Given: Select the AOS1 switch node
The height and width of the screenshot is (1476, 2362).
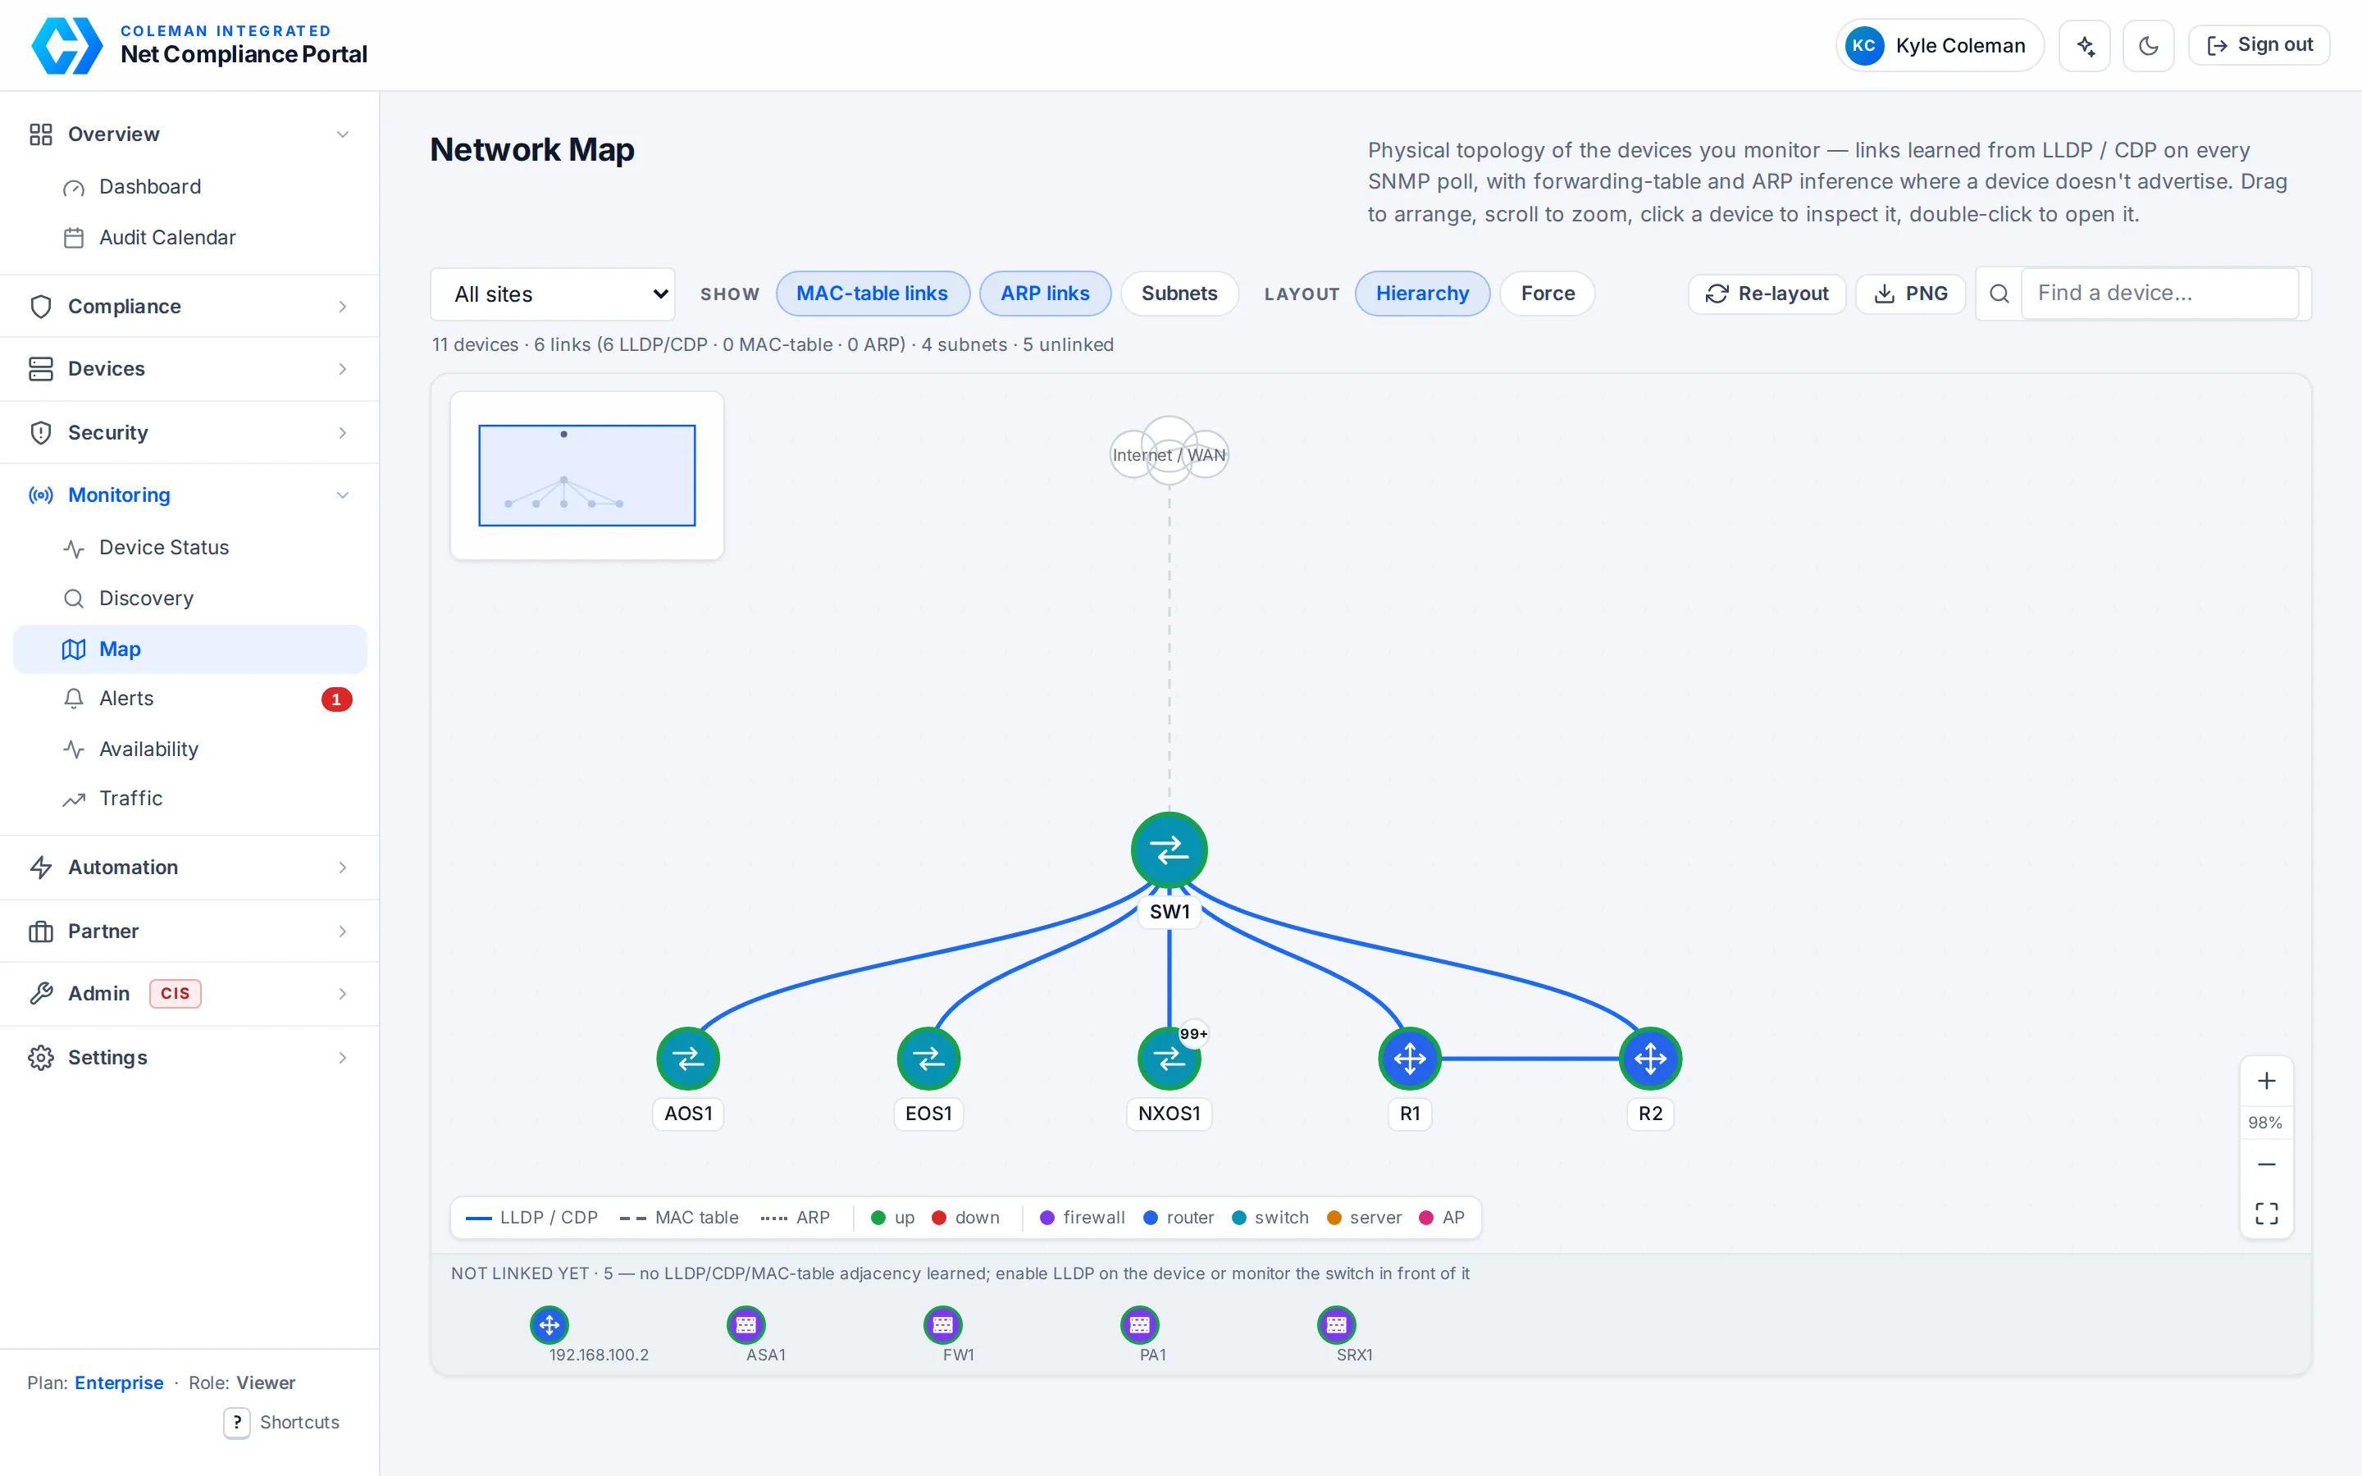Looking at the screenshot, I should click(x=688, y=1058).
